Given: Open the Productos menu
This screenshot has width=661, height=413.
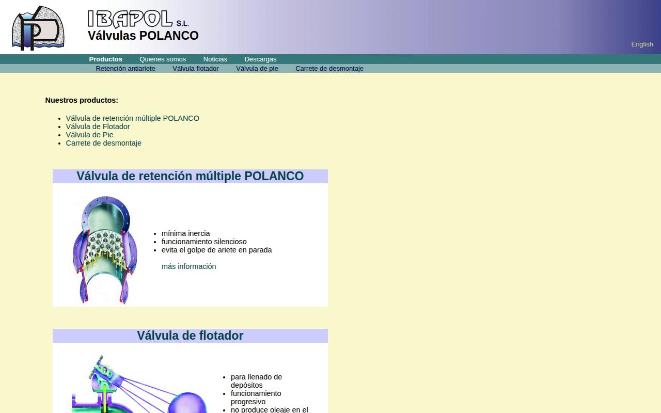Looking at the screenshot, I should click(105, 59).
